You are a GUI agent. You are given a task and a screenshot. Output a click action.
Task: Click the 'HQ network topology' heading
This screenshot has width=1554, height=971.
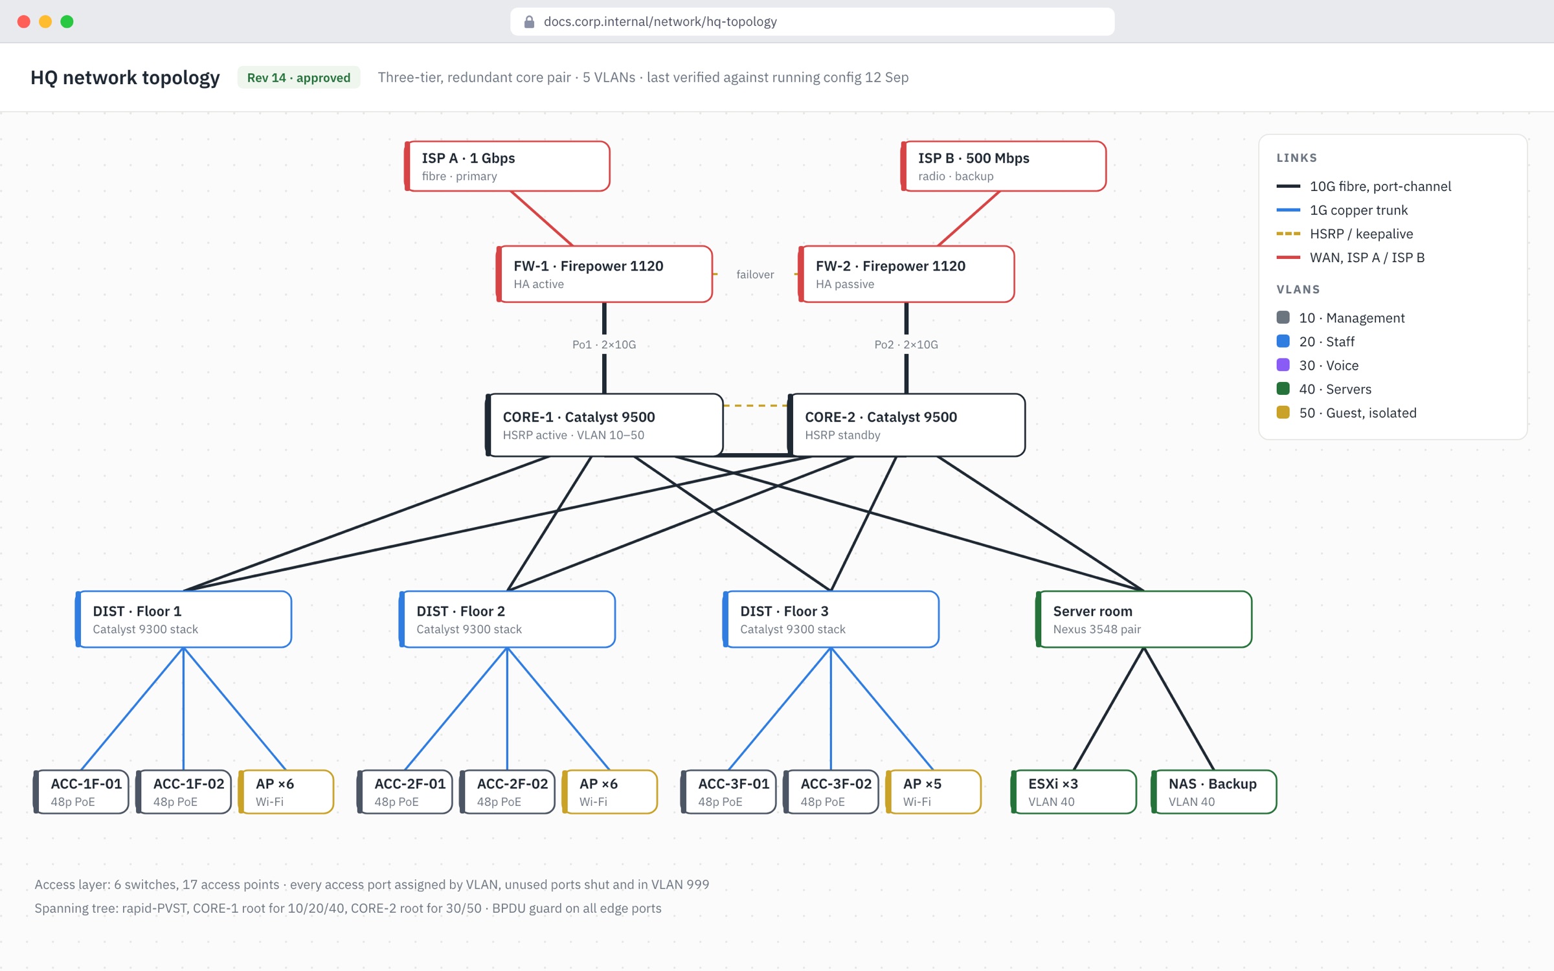pyautogui.click(x=125, y=78)
